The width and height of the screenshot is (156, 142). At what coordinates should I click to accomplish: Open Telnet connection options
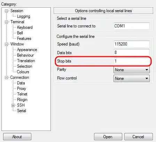tap(22, 94)
